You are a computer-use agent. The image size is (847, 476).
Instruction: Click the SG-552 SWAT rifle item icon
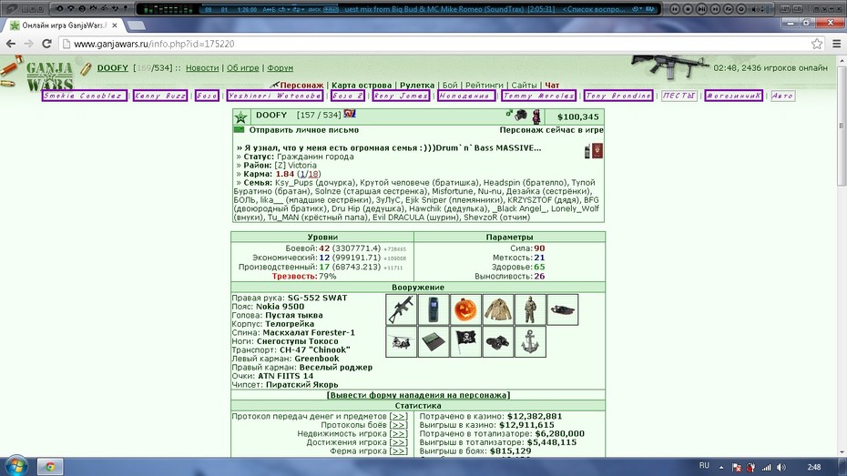click(x=402, y=309)
